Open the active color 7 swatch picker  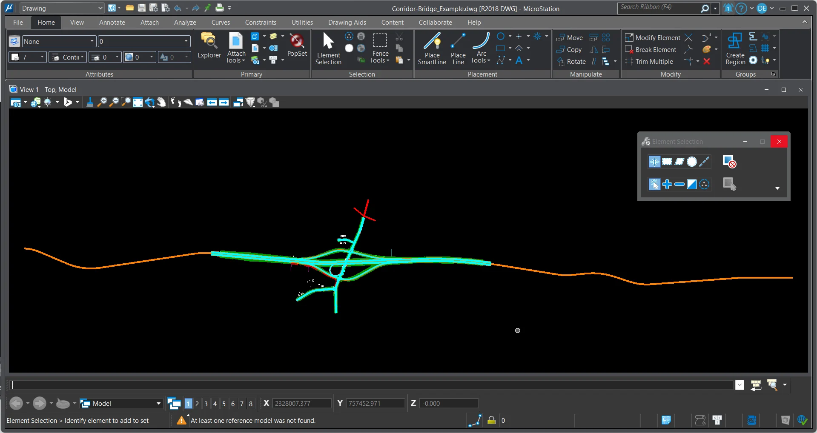[x=28, y=57]
